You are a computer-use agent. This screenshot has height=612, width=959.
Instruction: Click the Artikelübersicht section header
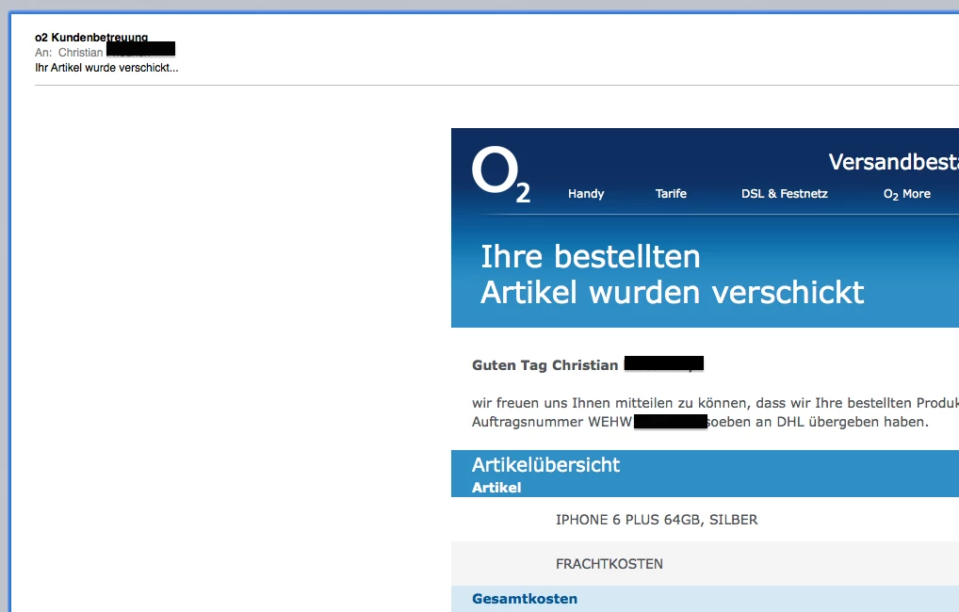[545, 465]
